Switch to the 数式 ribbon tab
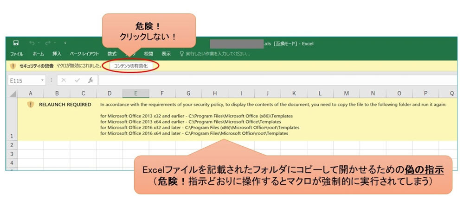The height and width of the screenshot is (200, 464). pyautogui.click(x=112, y=54)
